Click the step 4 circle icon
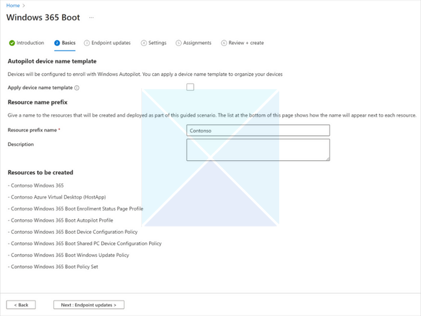421x316 pixels. coord(144,43)
